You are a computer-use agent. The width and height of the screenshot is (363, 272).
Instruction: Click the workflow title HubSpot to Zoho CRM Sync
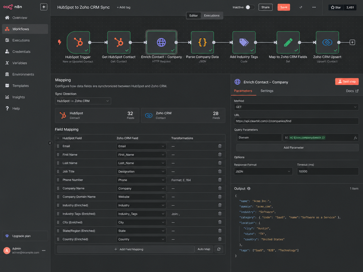[83, 7]
